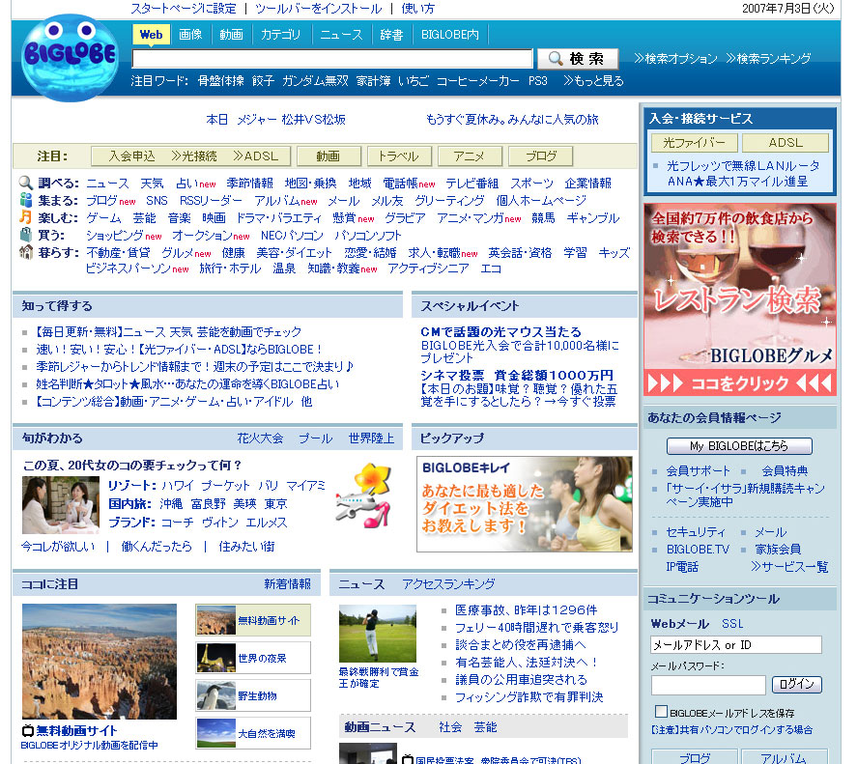Select the 世界の夜景 thumbnail item
Image resolution: width=857 pixels, height=764 pixels.
click(x=253, y=658)
